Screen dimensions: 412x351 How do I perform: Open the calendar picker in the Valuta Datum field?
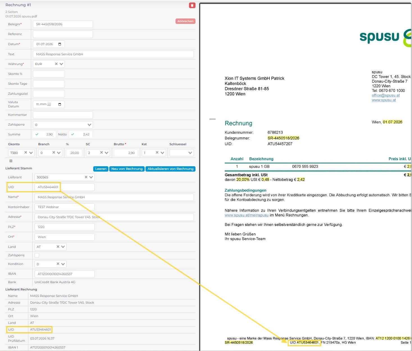tap(60, 104)
